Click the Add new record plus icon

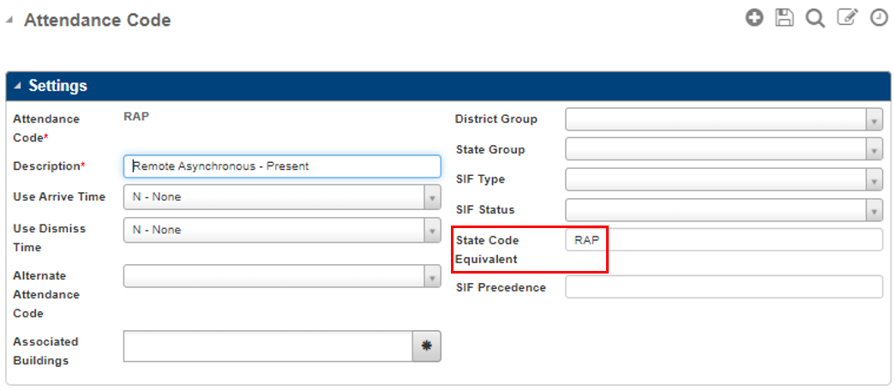click(x=754, y=18)
